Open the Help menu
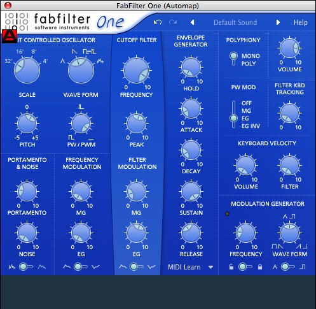Image resolution: width=316 pixels, height=309 pixels. click(x=300, y=22)
